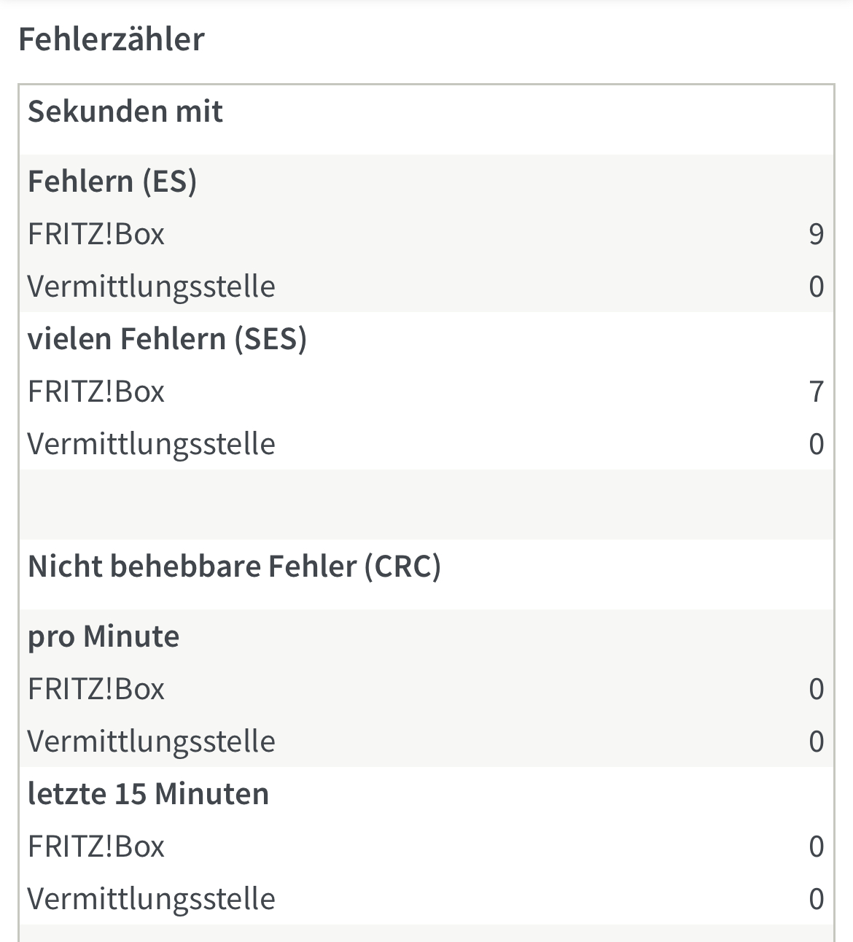Click the Vermittlungsstelle SES value 0
This screenshot has width=853, height=942.
(x=816, y=444)
